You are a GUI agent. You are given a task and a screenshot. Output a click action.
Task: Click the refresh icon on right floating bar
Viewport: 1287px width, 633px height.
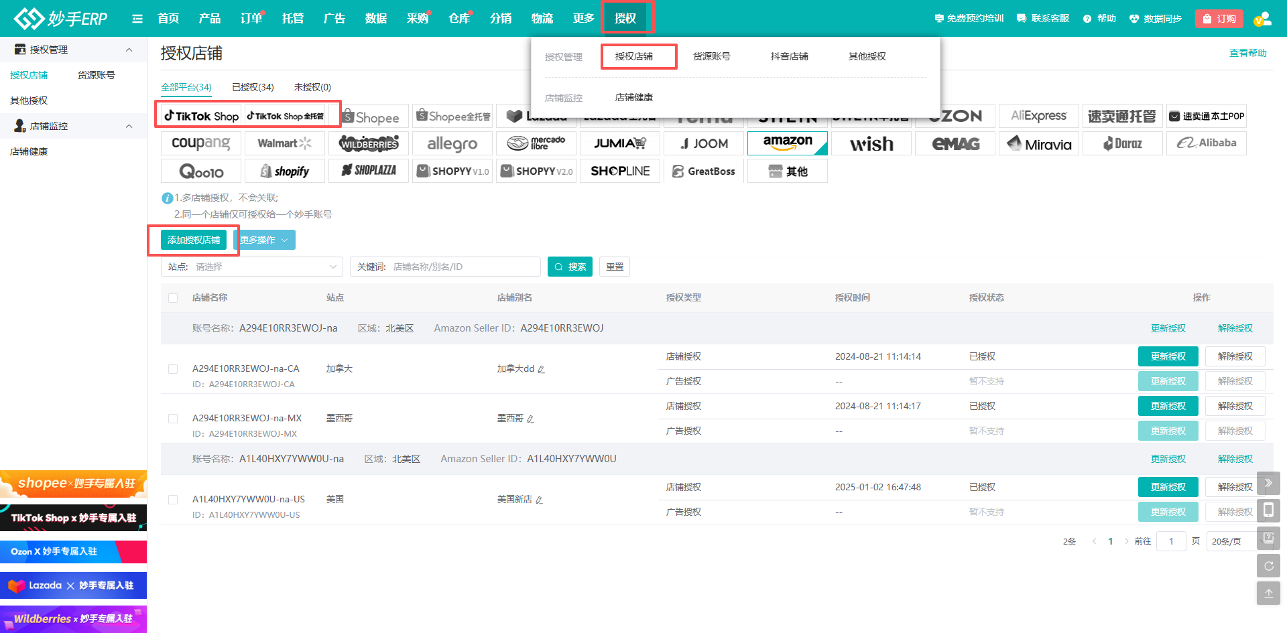click(x=1268, y=566)
